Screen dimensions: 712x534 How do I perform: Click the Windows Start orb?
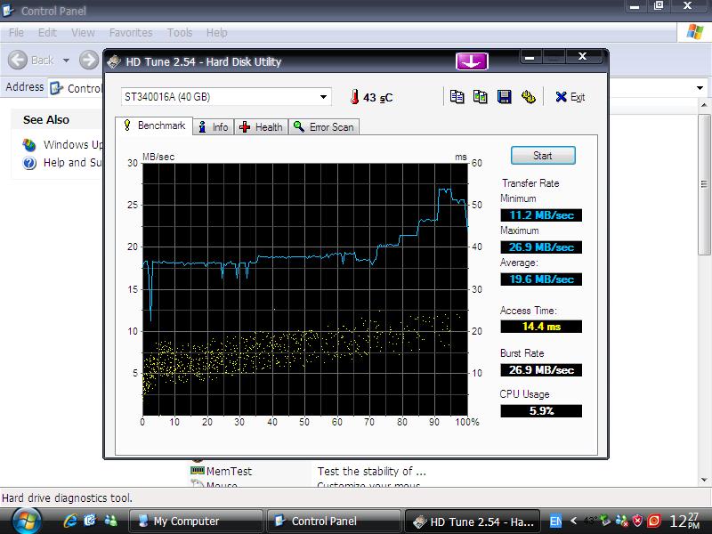[x=26, y=521]
